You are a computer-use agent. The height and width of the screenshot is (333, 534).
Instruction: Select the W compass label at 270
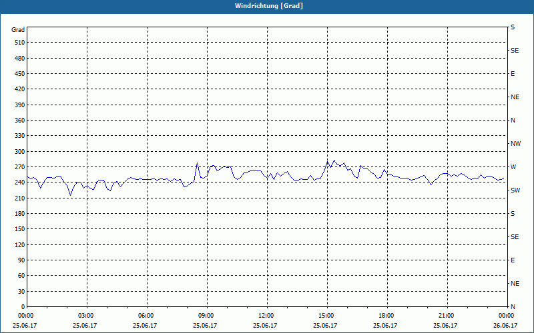pyautogui.click(x=513, y=167)
